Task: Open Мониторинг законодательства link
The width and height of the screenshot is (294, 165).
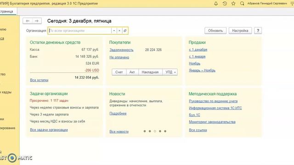Action: (212, 122)
